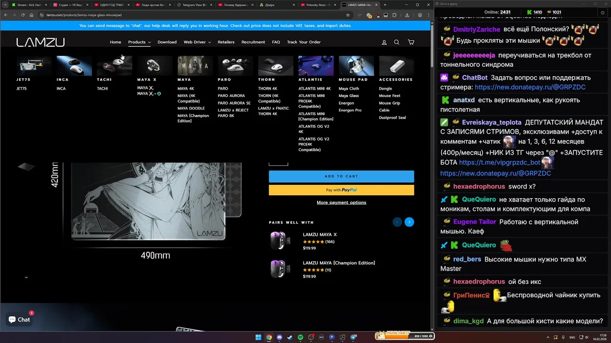
Task: Open the Retailers menu item
Action: click(x=226, y=42)
